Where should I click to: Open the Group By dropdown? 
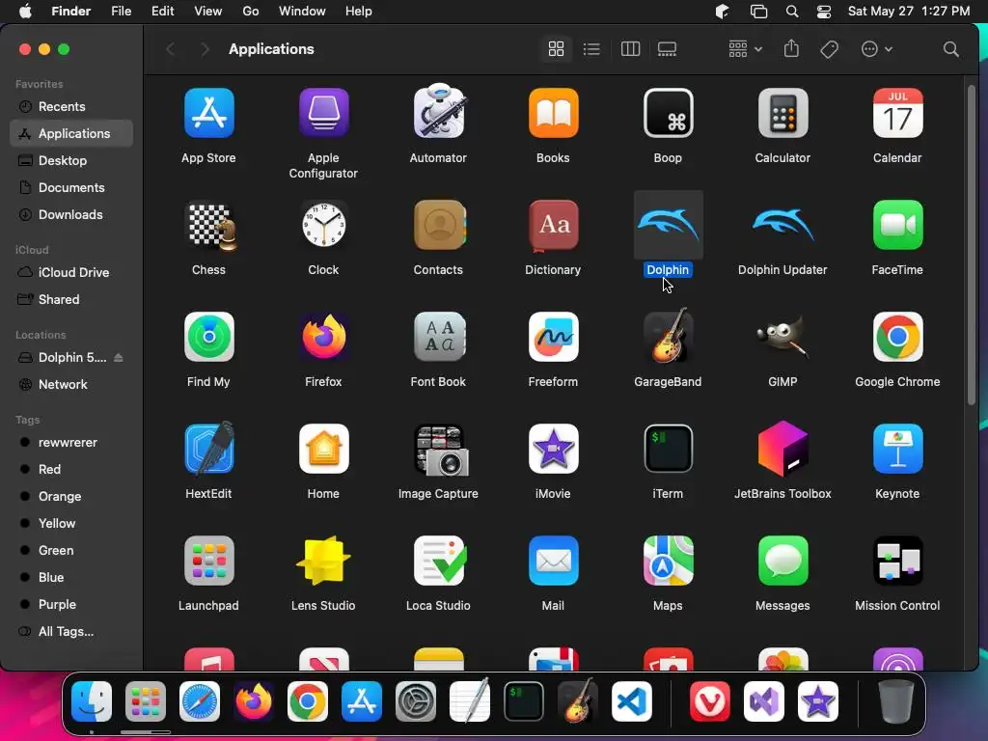(x=745, y=49)
